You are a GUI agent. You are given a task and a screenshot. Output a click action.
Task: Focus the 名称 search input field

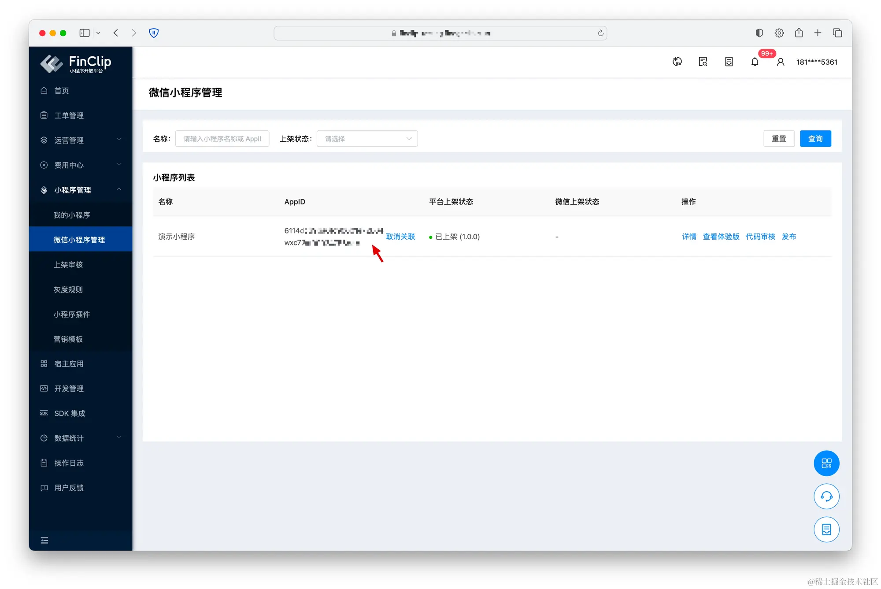(x=222, y=139)
